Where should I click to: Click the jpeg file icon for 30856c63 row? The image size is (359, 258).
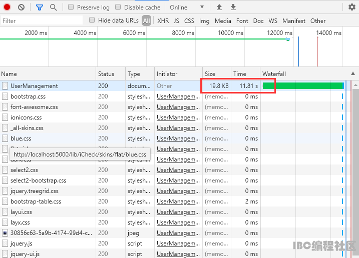(5, 233)
